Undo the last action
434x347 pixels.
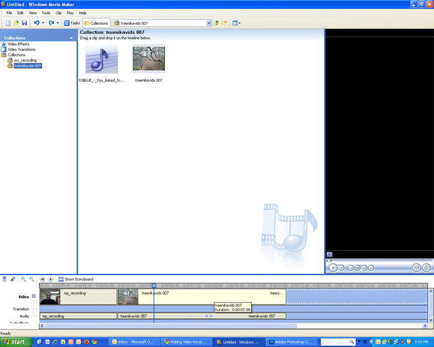pos(37,24)
